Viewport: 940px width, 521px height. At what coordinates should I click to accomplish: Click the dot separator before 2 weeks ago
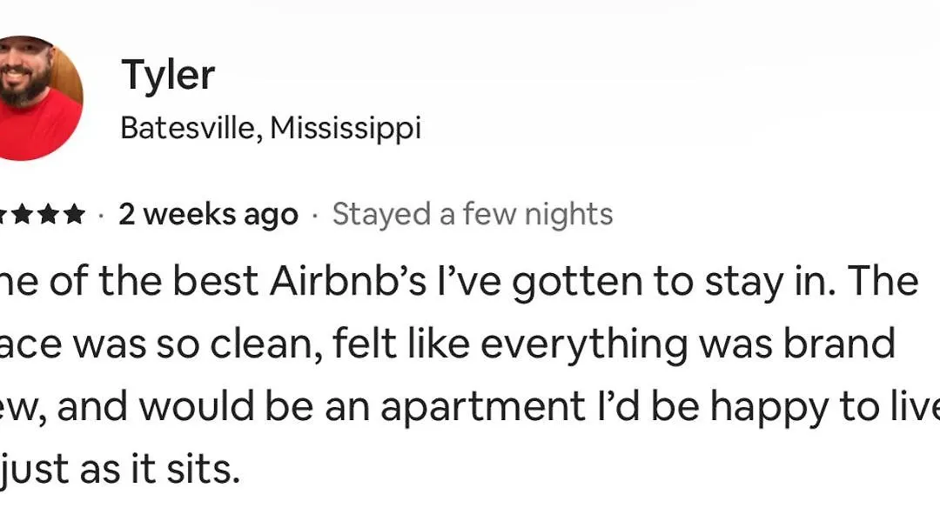101,216
